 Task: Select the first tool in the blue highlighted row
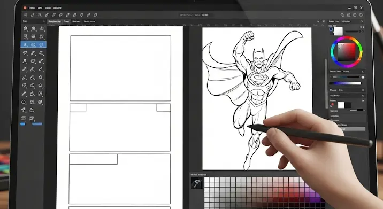(x=25, y=44)
